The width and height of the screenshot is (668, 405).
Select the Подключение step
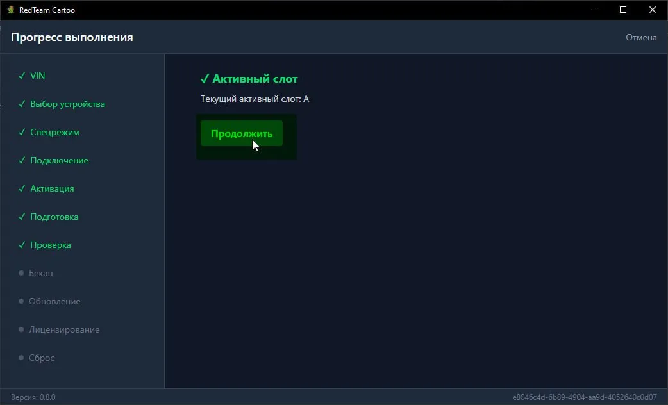[x=59, y=161]
